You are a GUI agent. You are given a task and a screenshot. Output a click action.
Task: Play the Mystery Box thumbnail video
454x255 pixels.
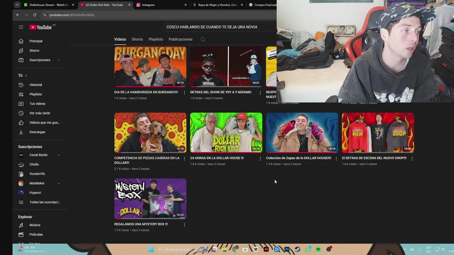pyautogui.click(x=150, y=199)
